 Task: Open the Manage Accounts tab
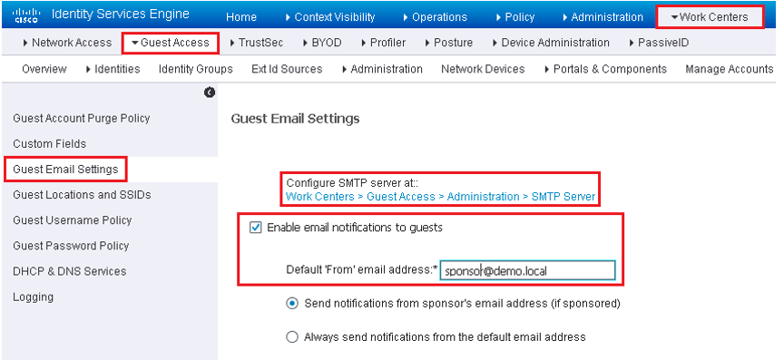click(x=730, y=69)
